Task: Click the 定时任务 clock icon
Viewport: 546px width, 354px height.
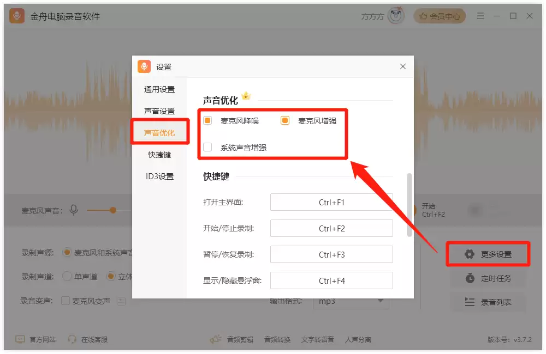Action: coord(470,278)
